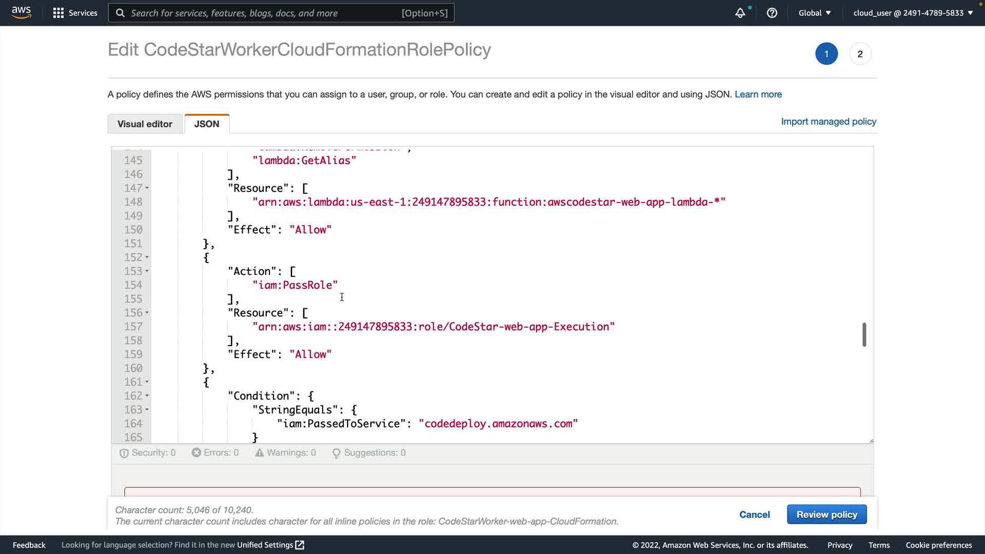Open Unified Settings external link
Image resolution: width=985 pixels, height=554 pixels.
pos(270,545)
